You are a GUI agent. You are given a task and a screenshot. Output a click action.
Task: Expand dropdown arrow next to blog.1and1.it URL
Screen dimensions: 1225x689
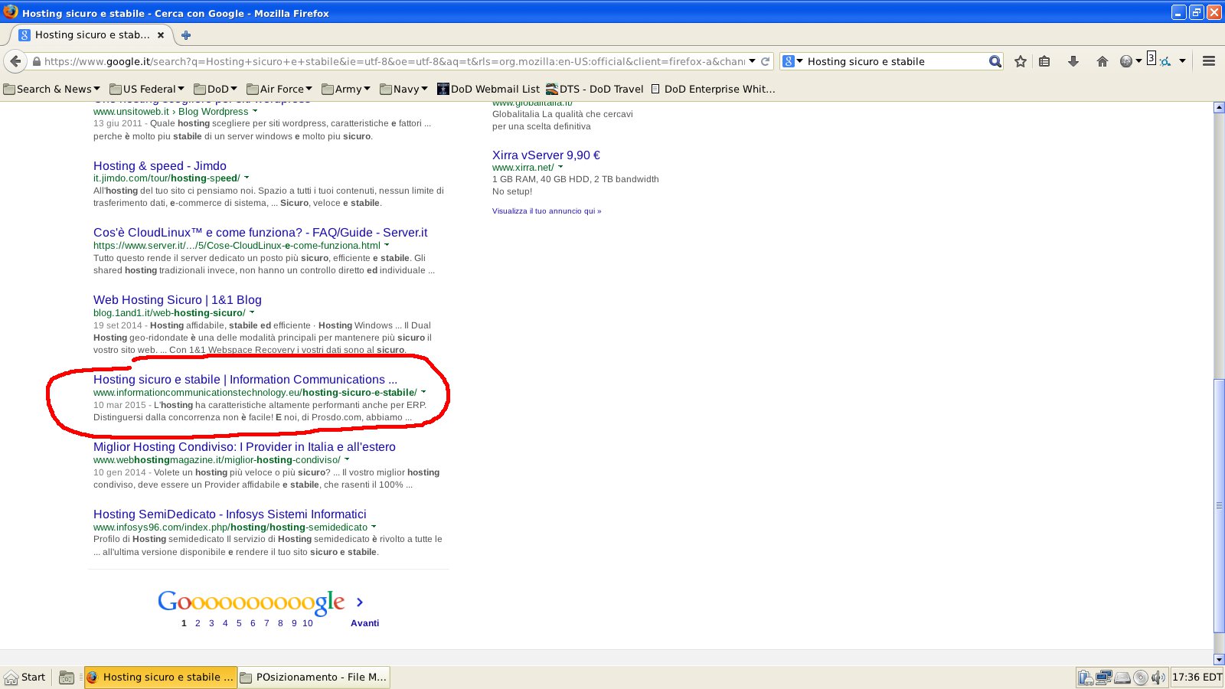click(252, 312)
